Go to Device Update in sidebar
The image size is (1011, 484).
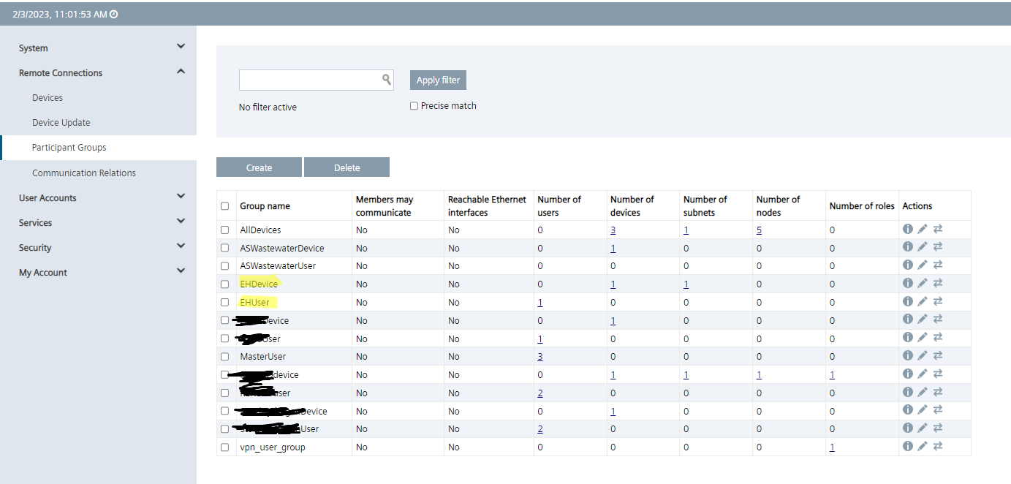[x=61, y=123]
